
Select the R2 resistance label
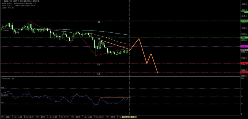tap(99, 22)
